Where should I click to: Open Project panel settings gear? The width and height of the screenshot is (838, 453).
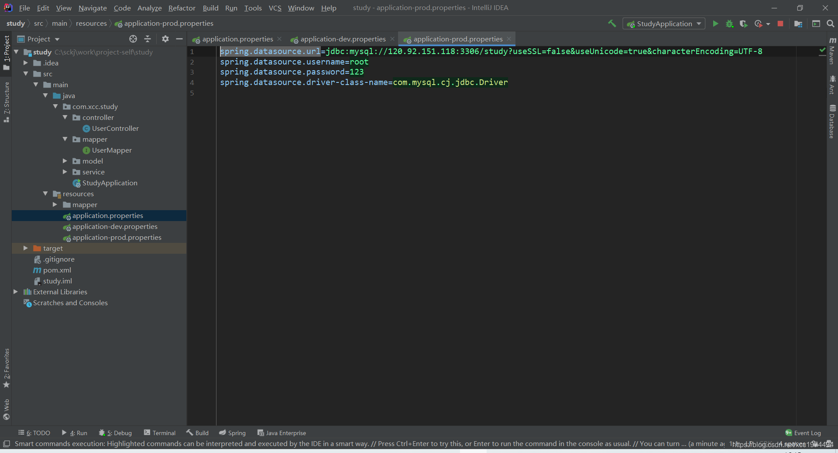pyautogui.click(x=165, y=39)
